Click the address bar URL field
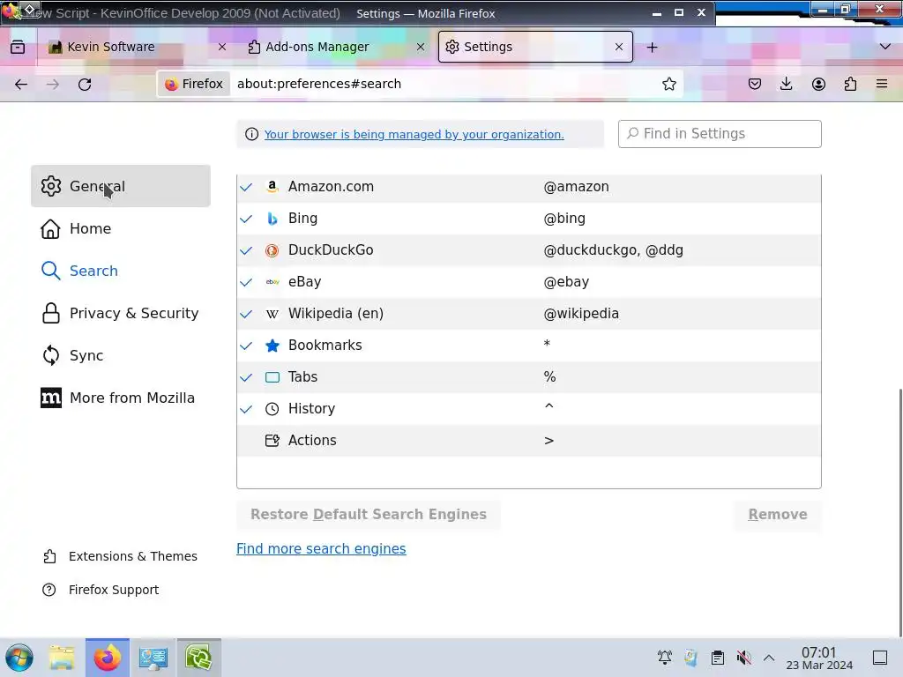903x677 pixels. coord(444,84)
